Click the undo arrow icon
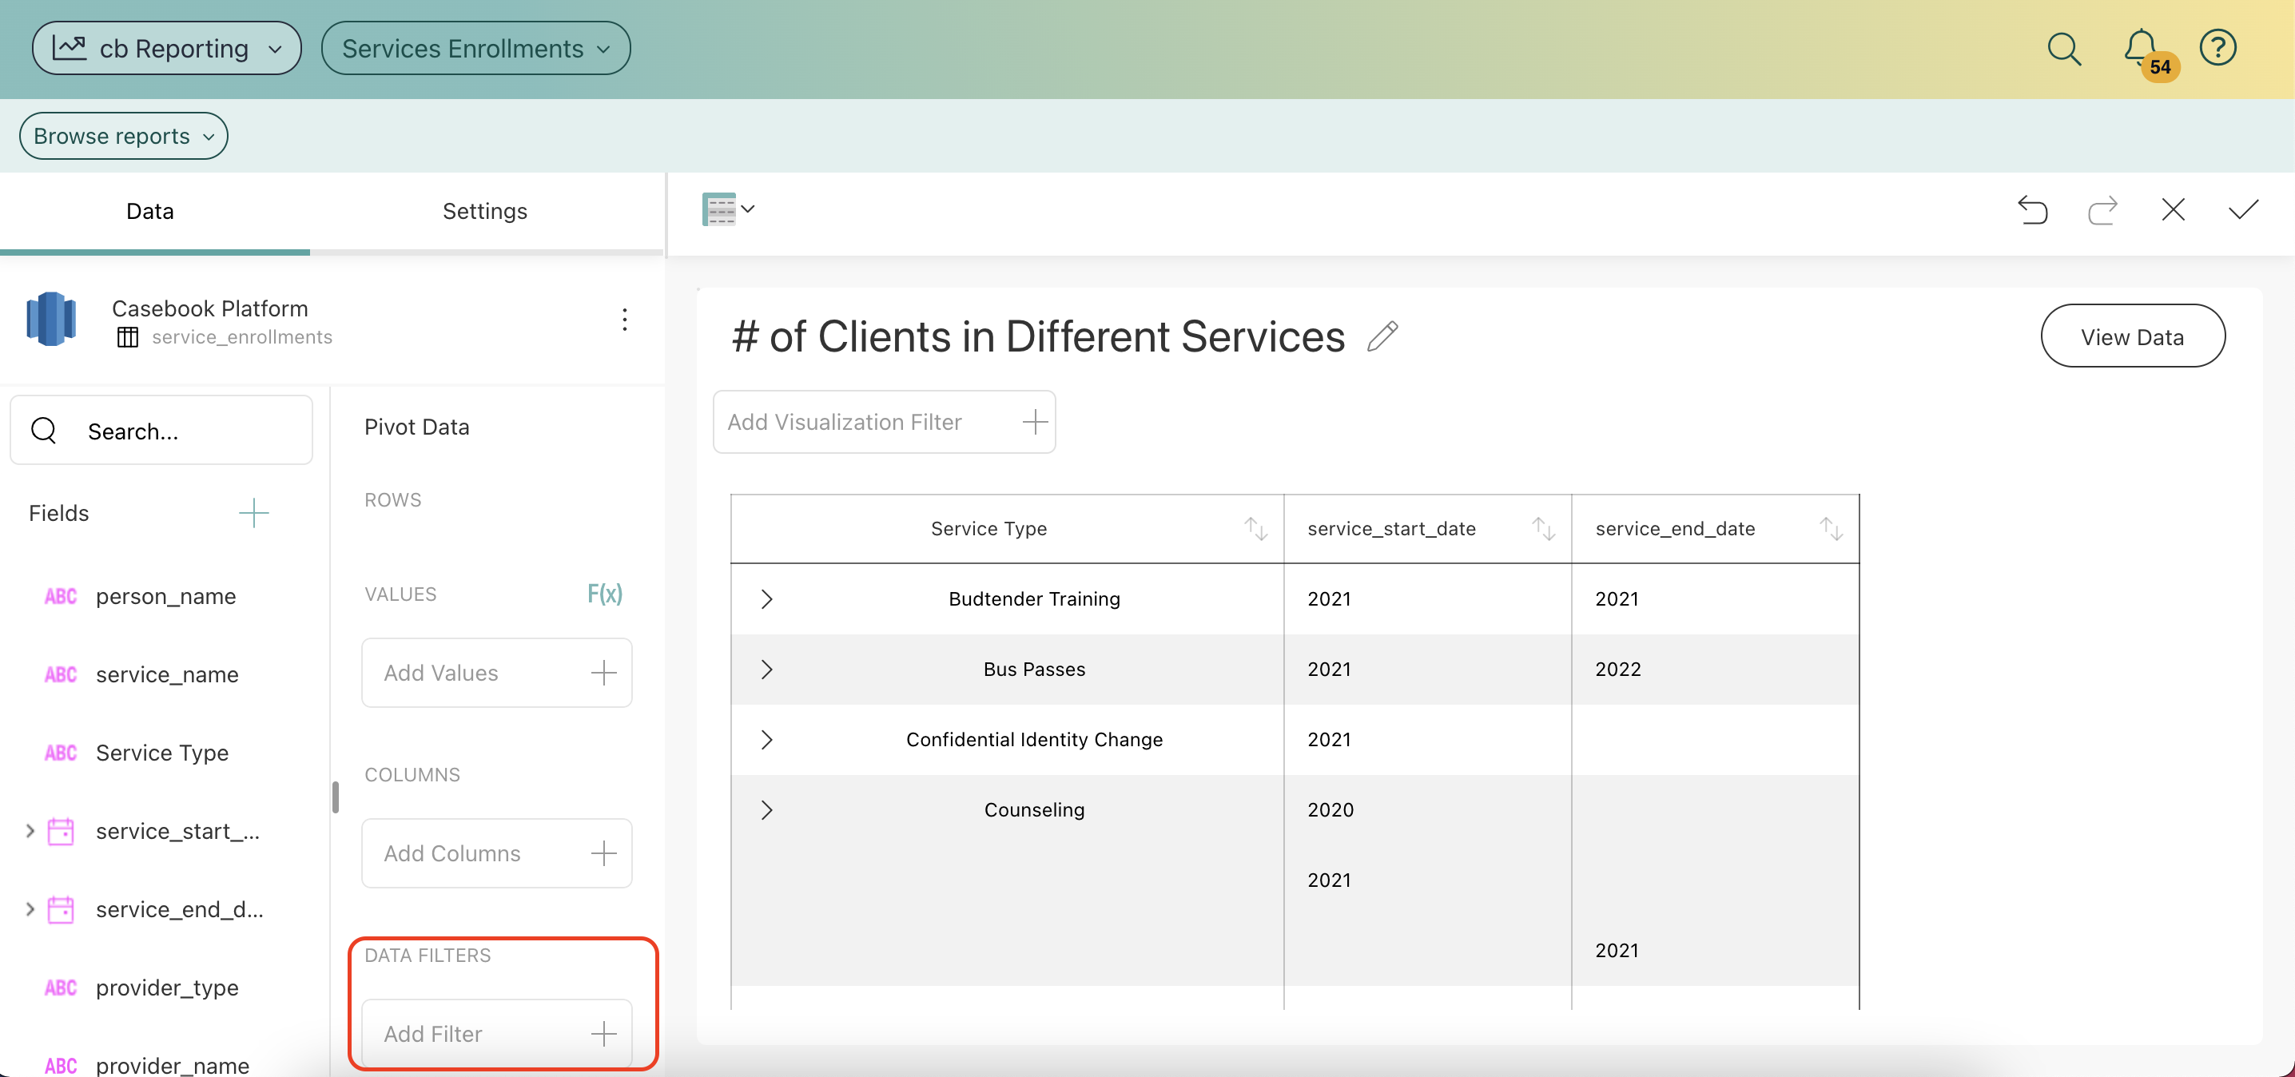 (x=2032, y=210)
